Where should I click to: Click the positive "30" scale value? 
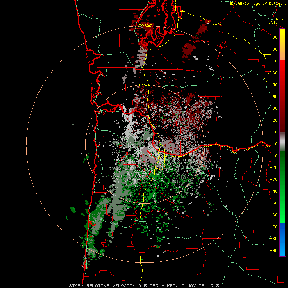(x=275, y=108)
